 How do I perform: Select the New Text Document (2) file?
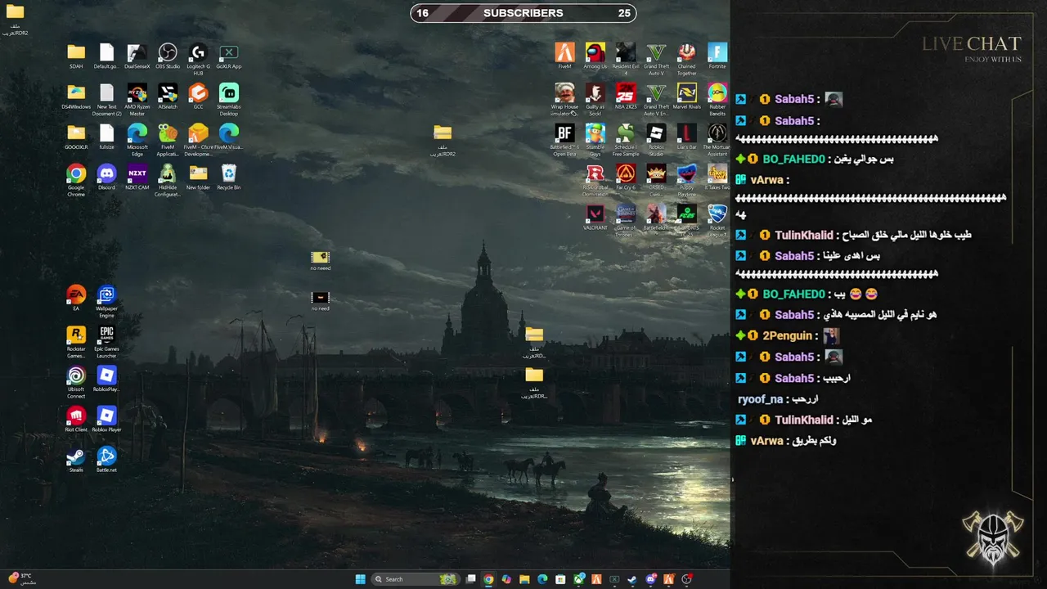click(x=106, y=100)
